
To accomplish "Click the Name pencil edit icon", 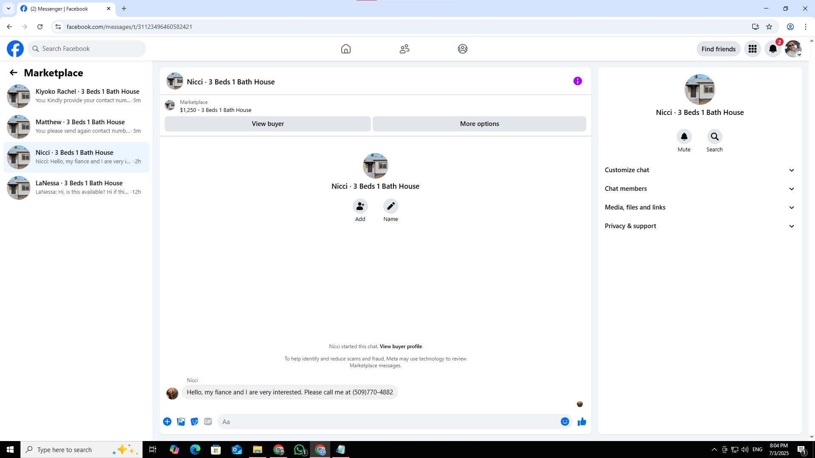I will pyautogui.click(x=391, y=206).
